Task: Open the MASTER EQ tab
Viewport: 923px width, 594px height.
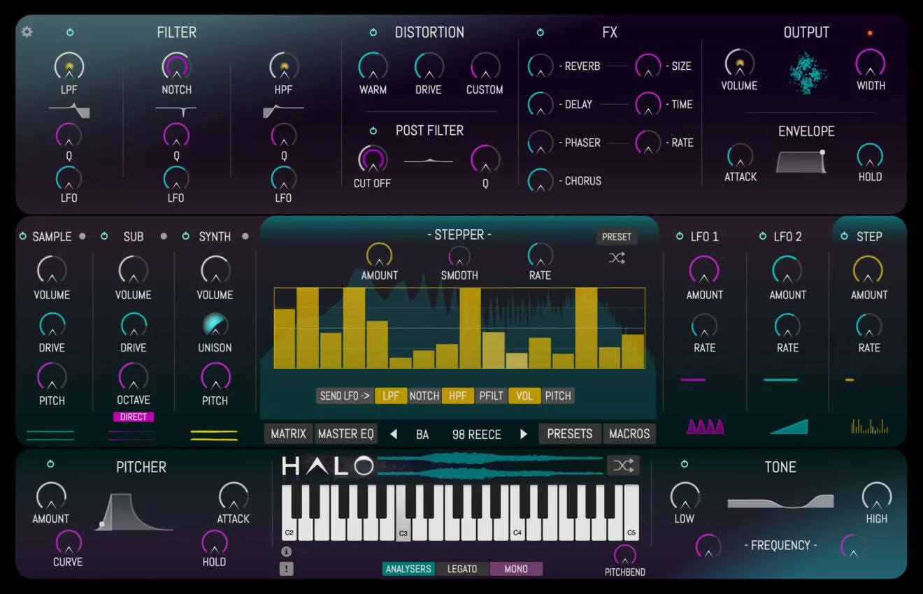Action: point(346,434)
